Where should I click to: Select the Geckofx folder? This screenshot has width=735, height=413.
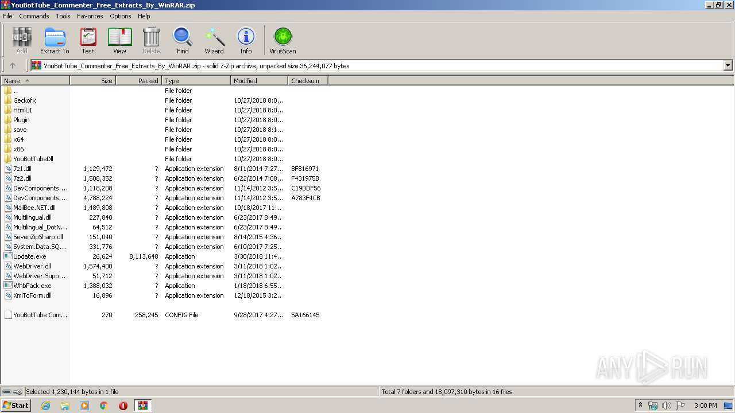click(20, 100)
